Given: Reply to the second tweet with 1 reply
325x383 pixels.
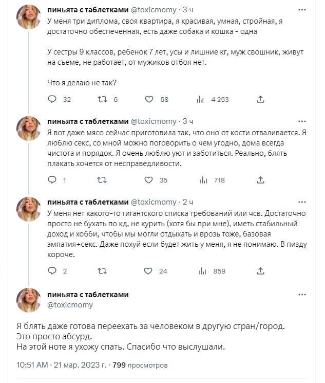Looking at the screenshot, I should click(52, 180).
